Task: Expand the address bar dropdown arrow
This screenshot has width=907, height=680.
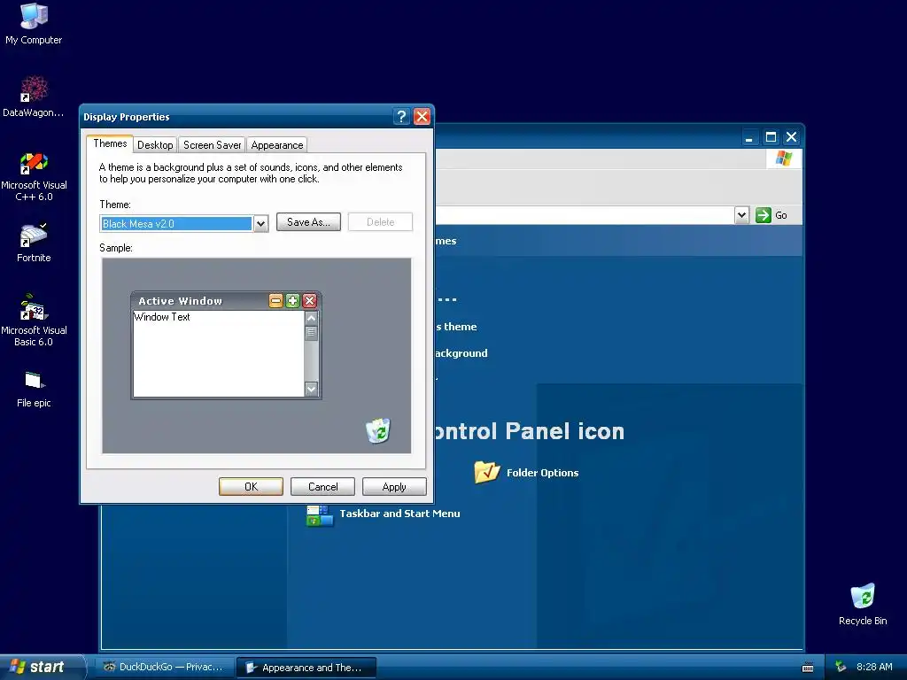Action: click(x=741, y=215)
